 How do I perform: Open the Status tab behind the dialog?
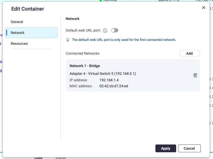(x=60, y=158)
